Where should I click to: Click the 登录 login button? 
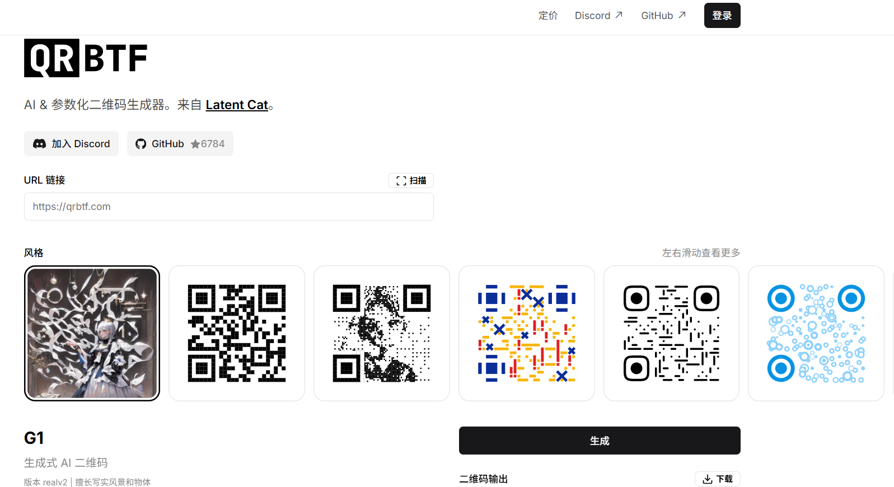click(722, 16)
